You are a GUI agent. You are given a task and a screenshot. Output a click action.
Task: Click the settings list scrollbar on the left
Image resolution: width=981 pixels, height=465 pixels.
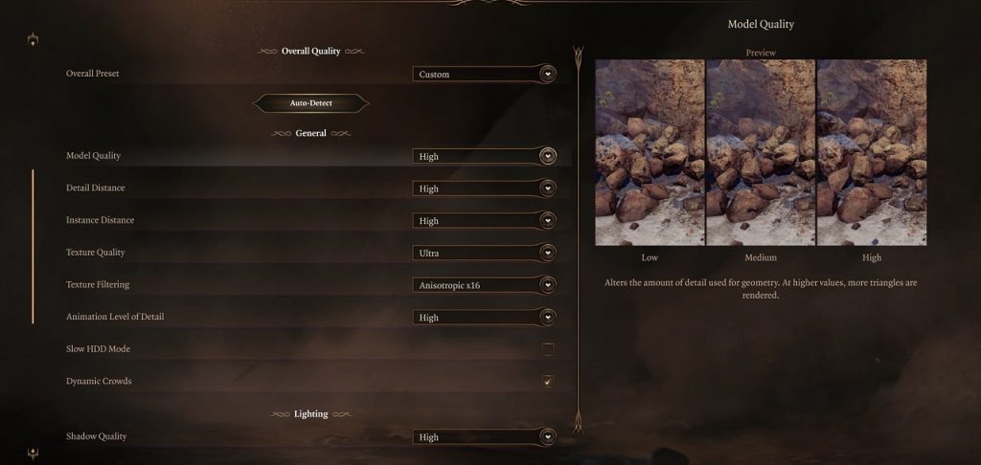(33, 246)
